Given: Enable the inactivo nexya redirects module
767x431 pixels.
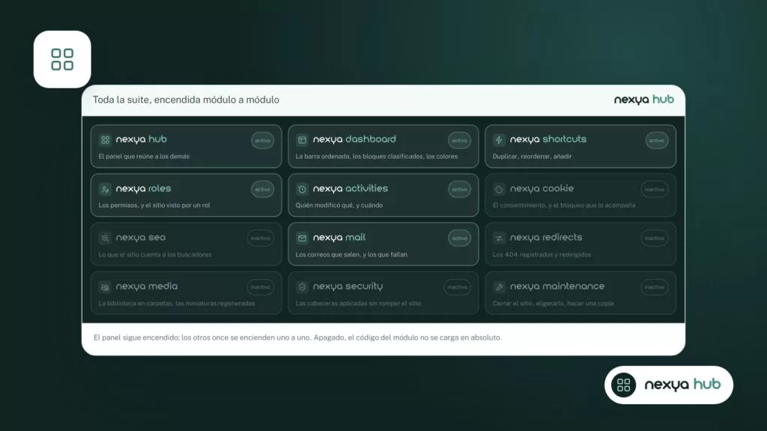Looking at the screenshot, I should 655,238.
